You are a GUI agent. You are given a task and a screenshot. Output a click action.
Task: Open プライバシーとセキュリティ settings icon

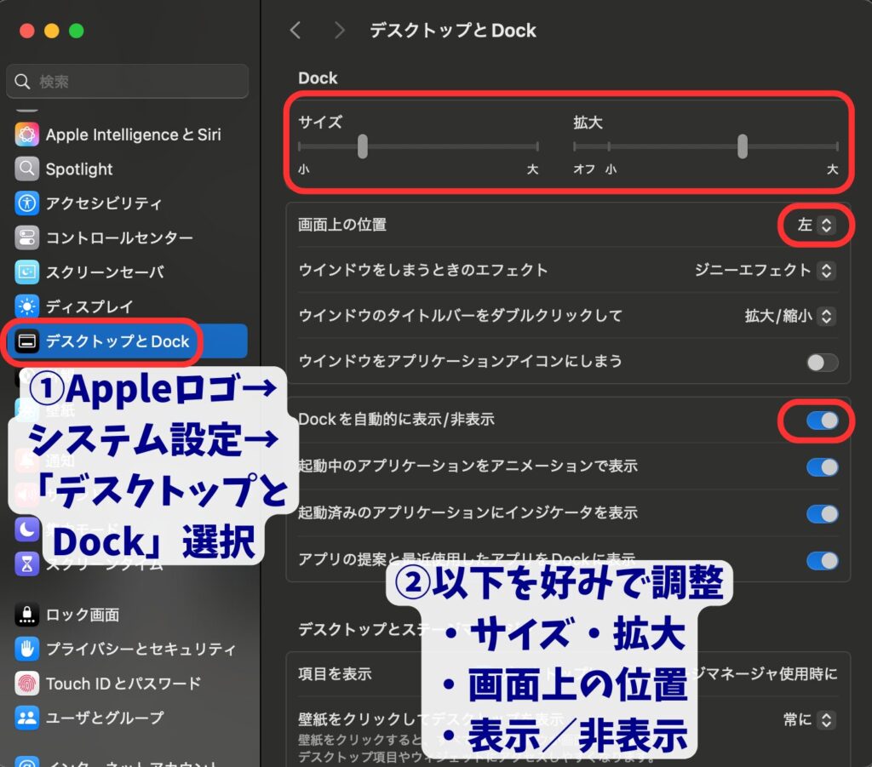point(26,650)
